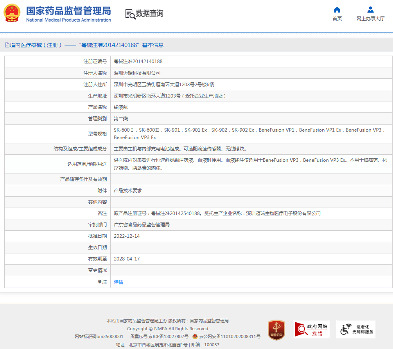Open the 京公网安备11010202008311号 link
The height and width of the screenshot is (349, 393).
[230, 336]
